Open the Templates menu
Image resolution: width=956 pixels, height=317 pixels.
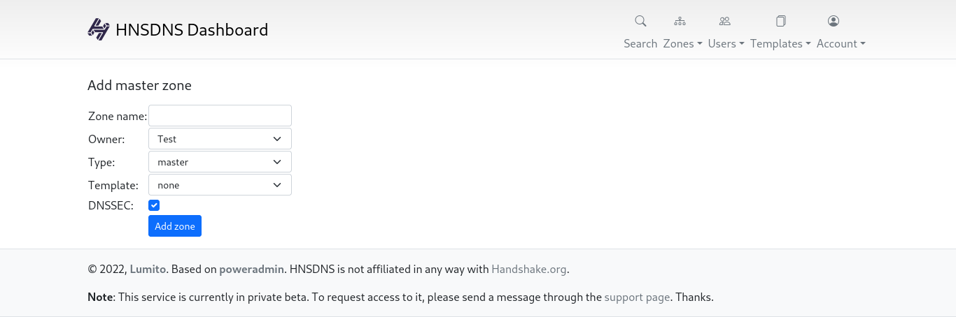tap(780, 43)
